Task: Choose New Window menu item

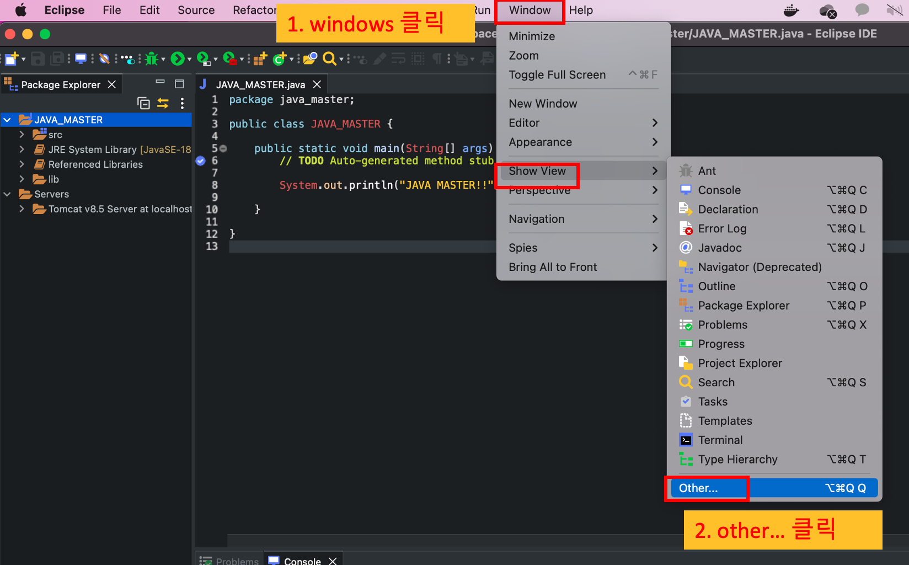Action: click(584, 104)
